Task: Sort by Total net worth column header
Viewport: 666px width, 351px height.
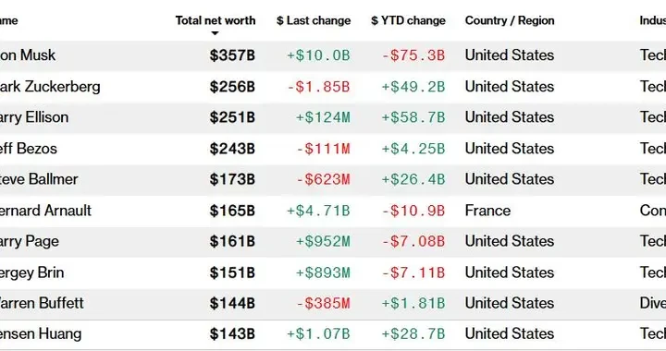Action: (216, 20)
